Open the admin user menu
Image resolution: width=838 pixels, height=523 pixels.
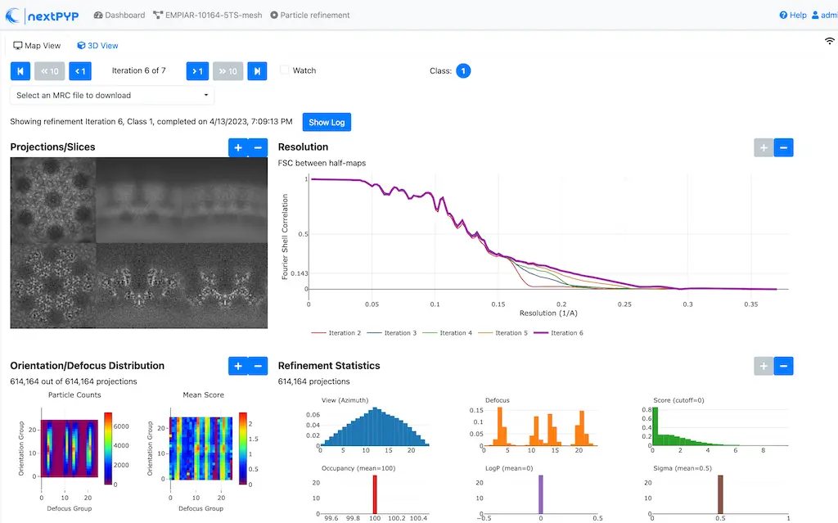click(x=821, y=15)
